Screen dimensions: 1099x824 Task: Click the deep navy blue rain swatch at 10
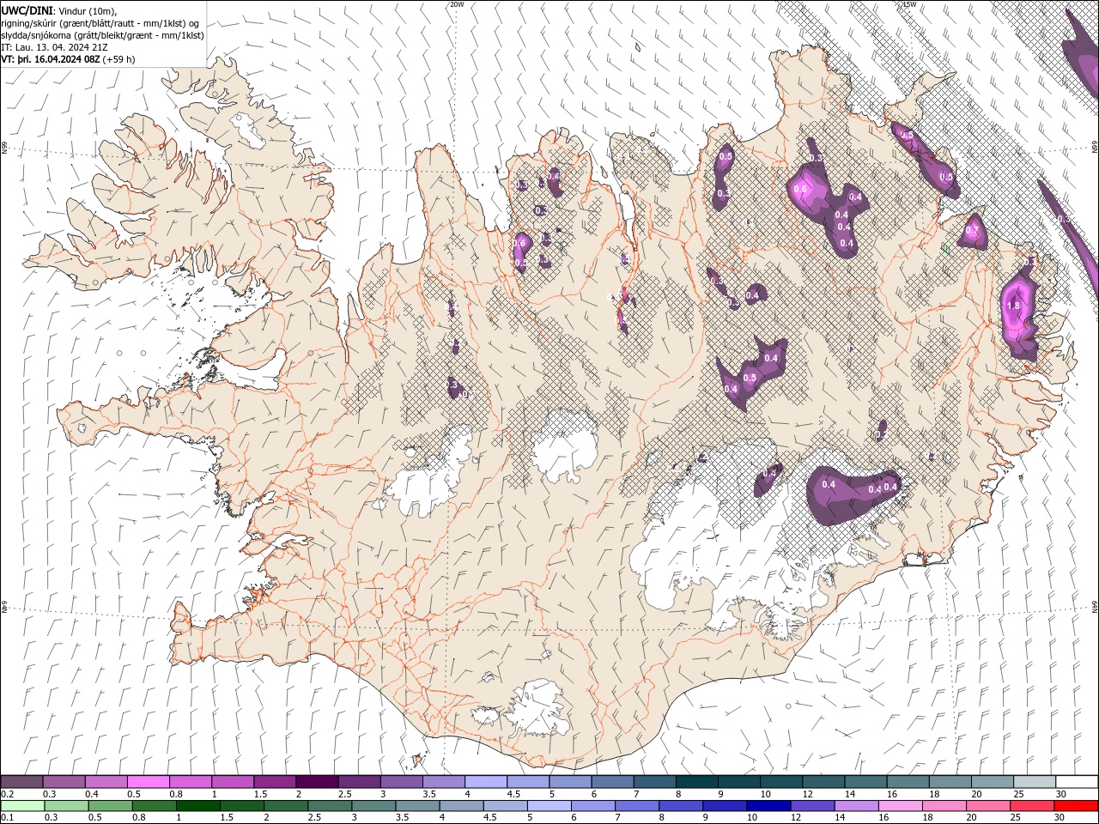pos(768,806)
